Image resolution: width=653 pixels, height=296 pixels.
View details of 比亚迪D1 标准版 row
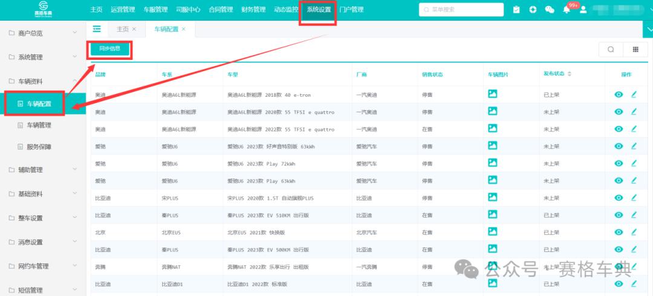click(619, 283)
